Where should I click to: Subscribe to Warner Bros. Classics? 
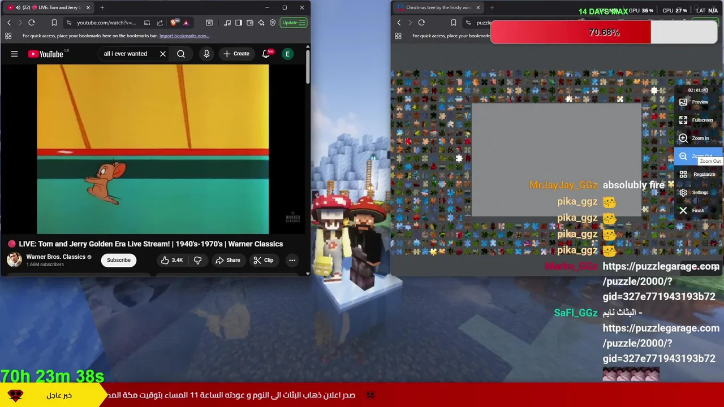click(x=119, y=260)
